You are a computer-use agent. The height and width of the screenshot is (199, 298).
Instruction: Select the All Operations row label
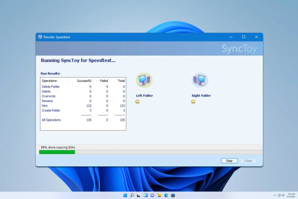pyautogui.click(x=52, y=120)
